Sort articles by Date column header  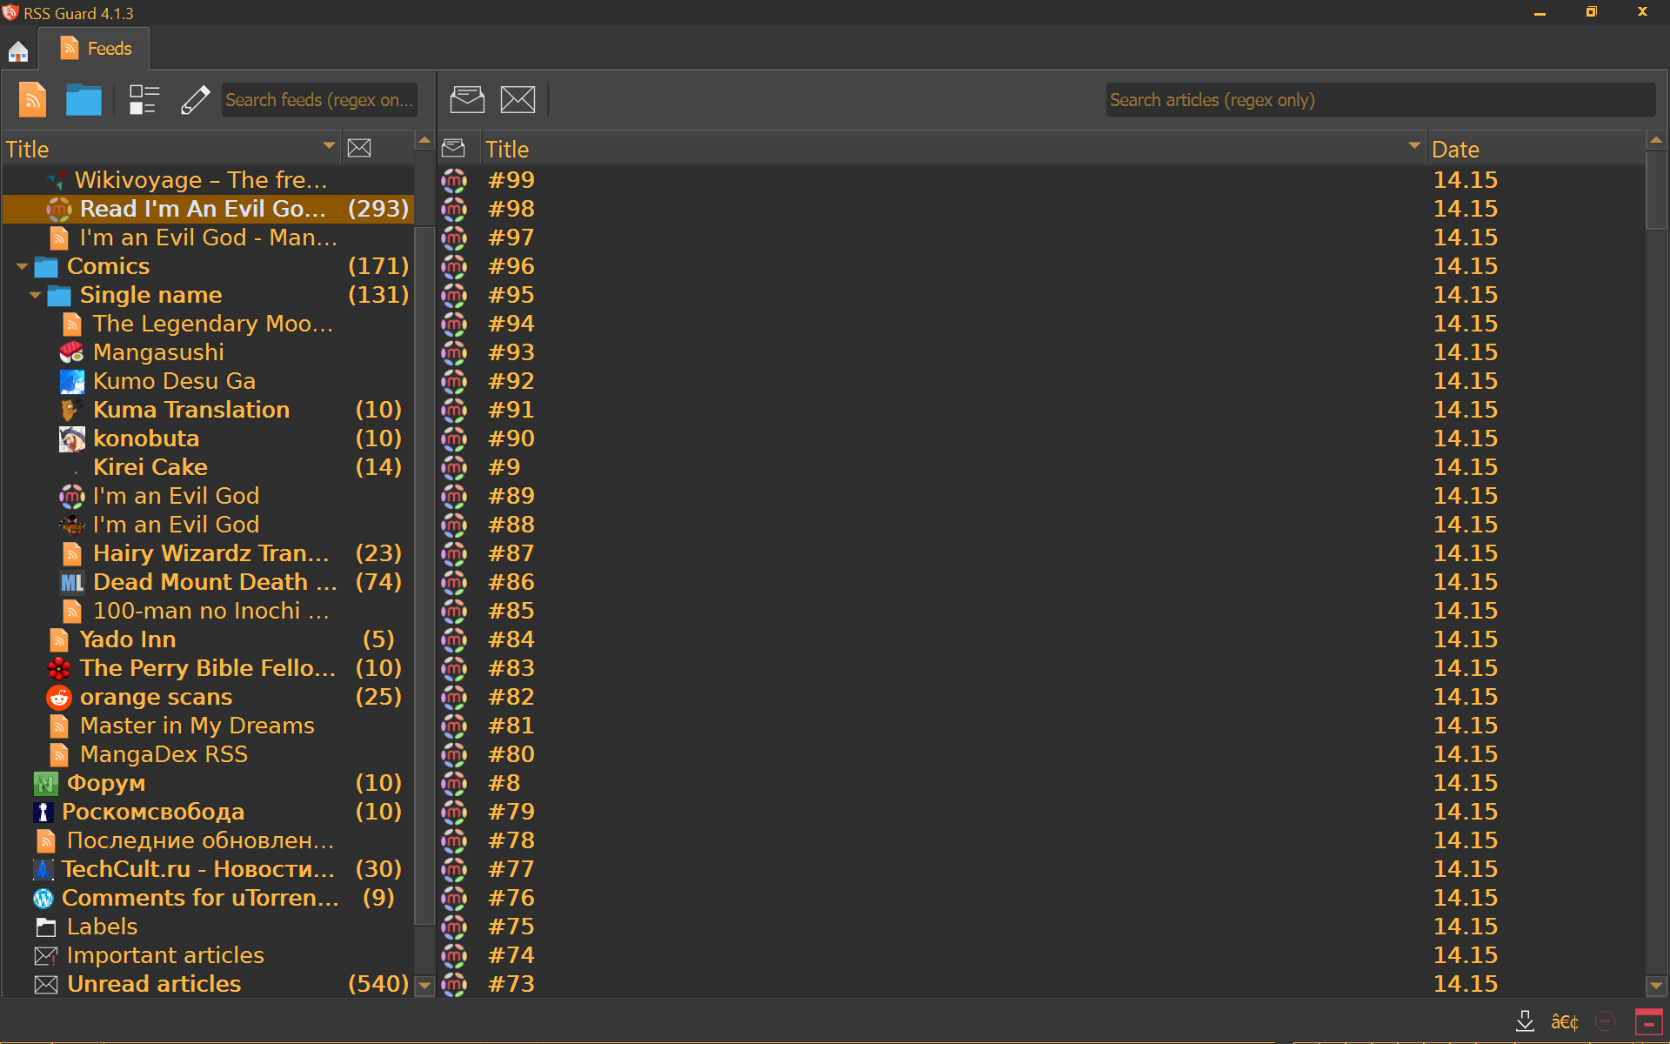coord(1455,150)
